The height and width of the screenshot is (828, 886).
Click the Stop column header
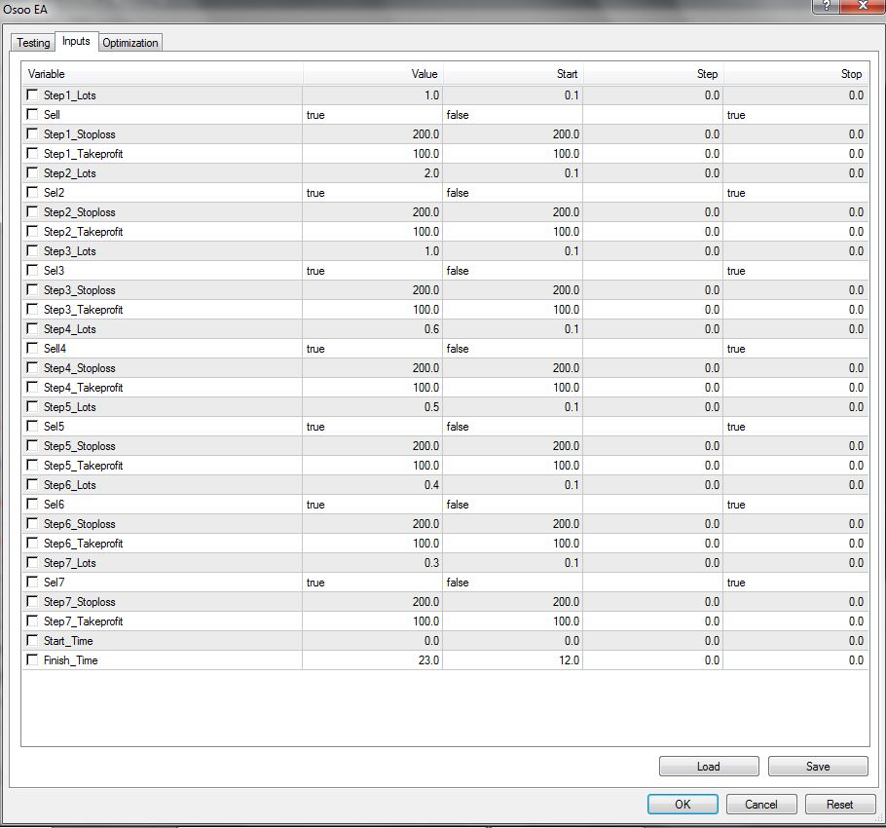click(795, 74)
